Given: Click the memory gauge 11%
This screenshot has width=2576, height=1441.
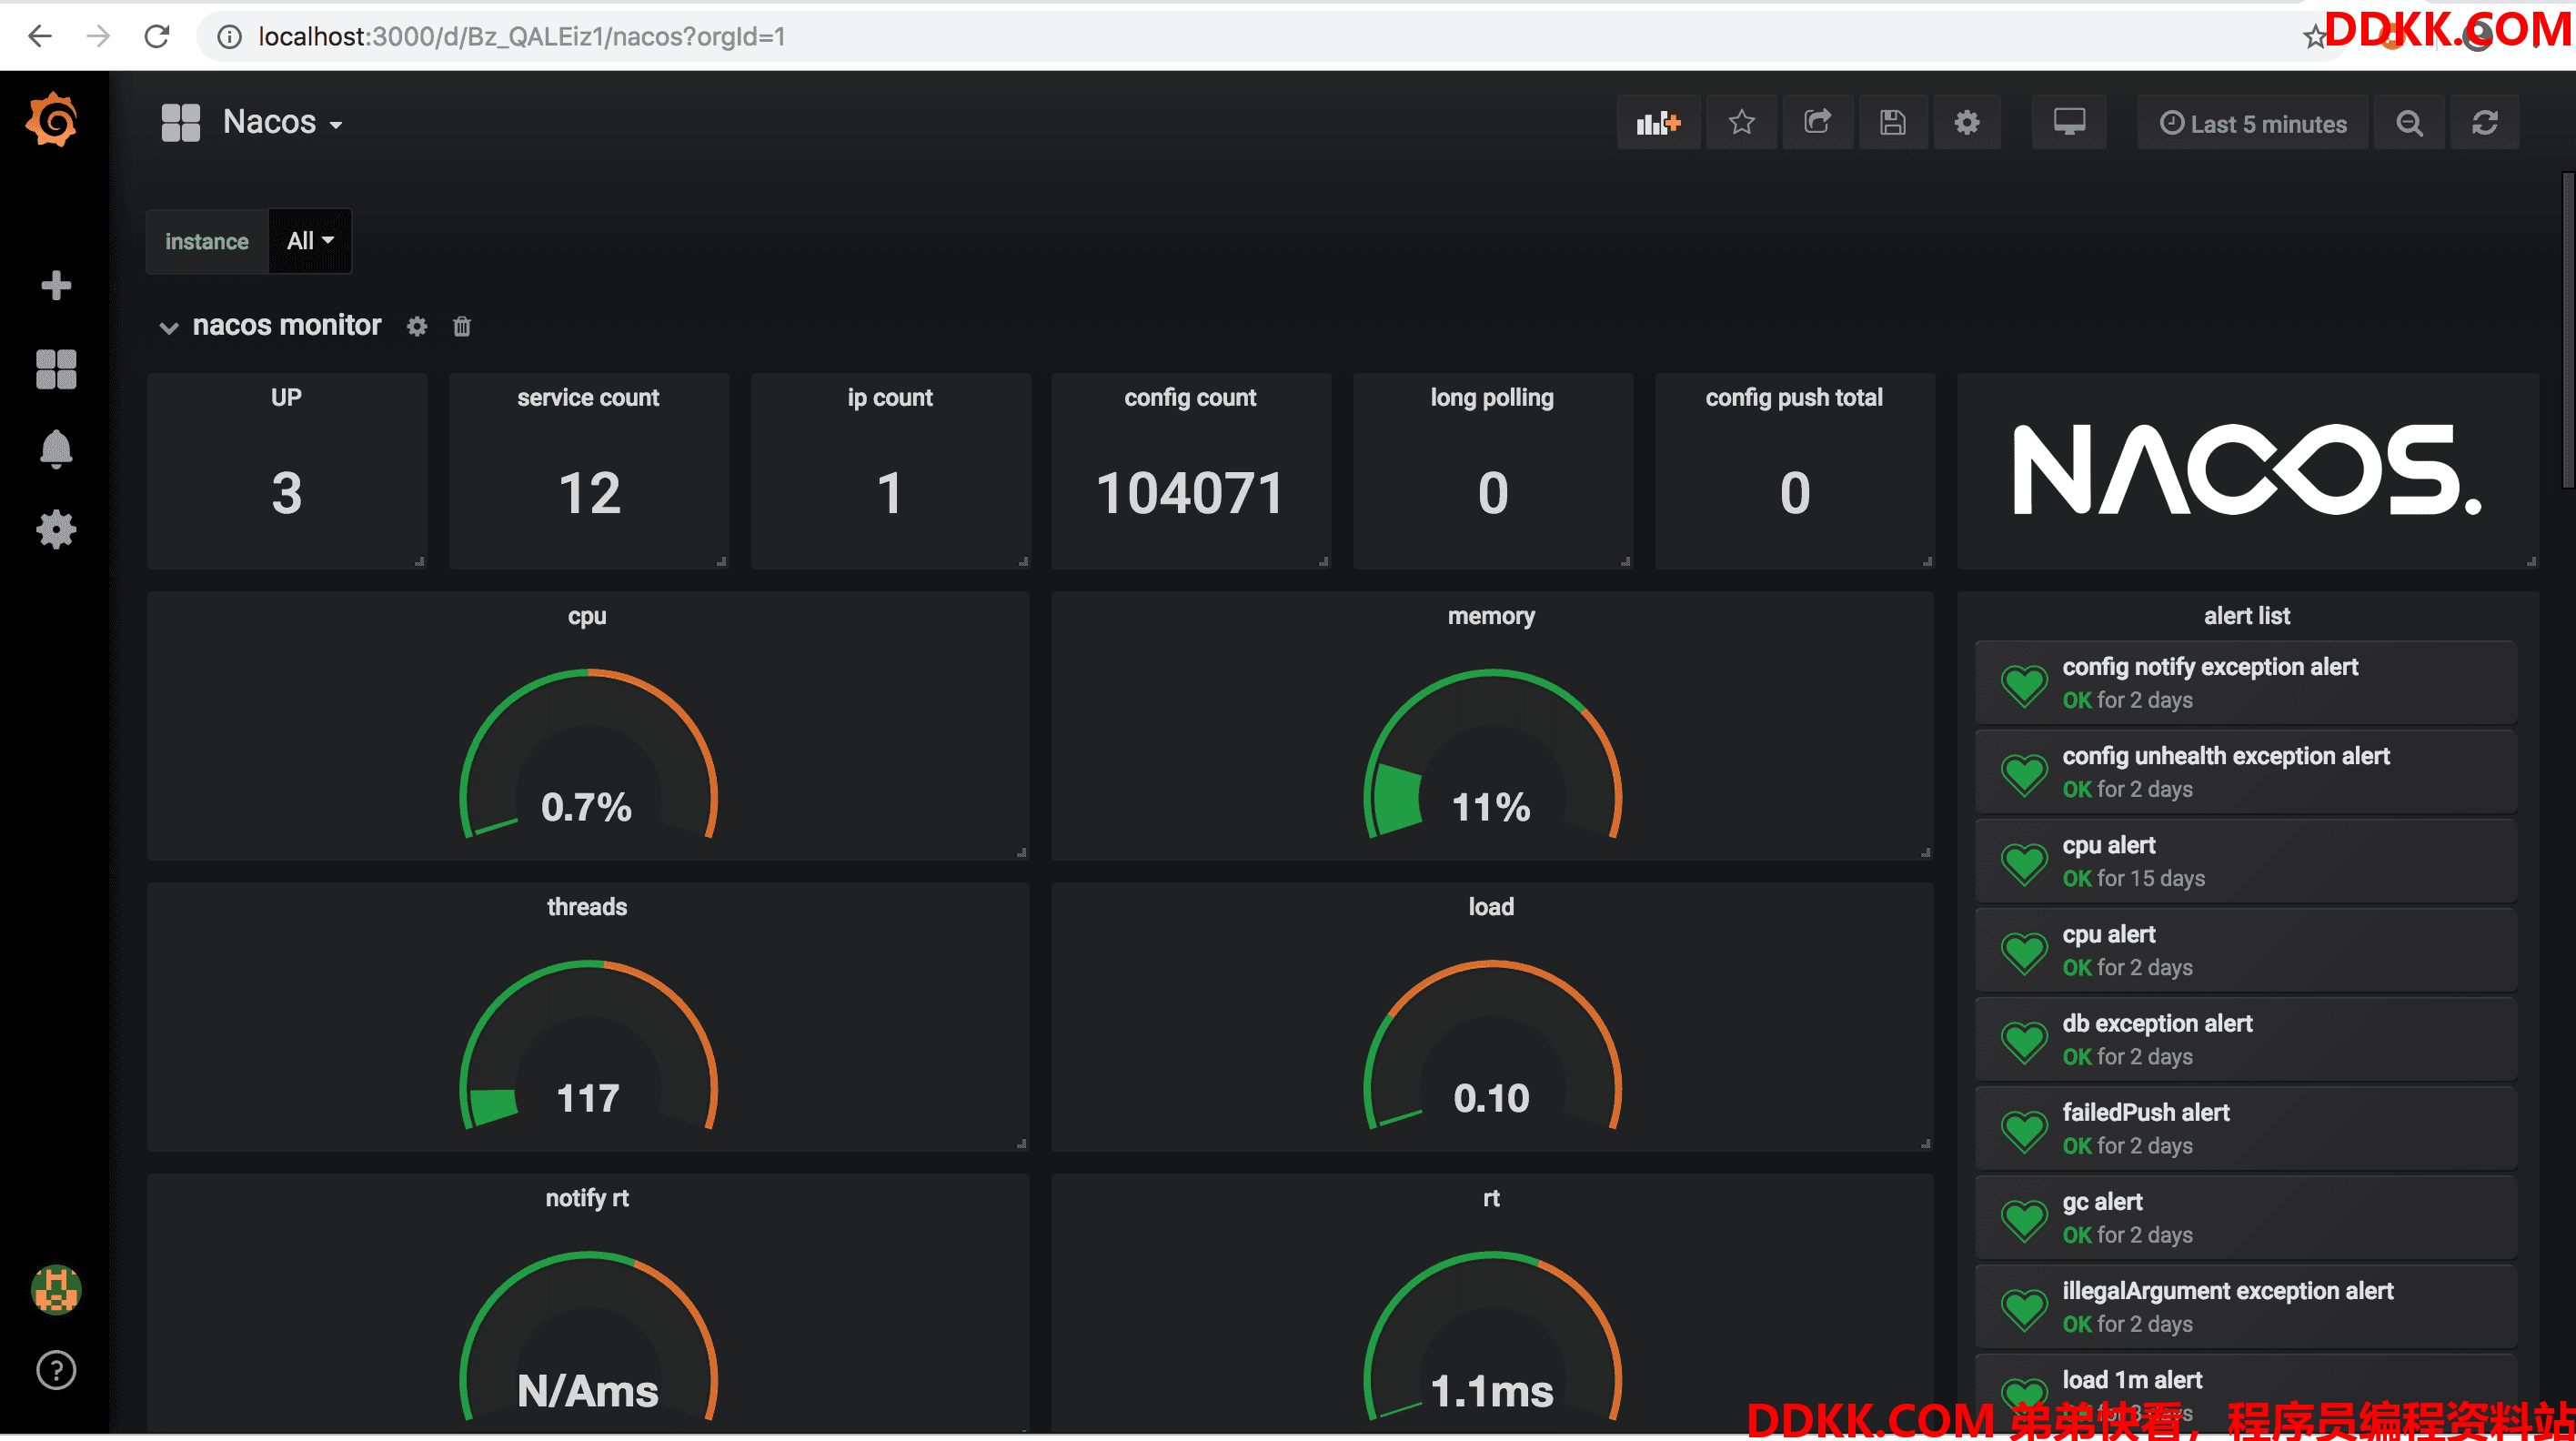Looking at the screenshot, I should pos(1491,755).
